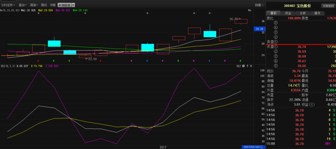The width and height of the screenshot is (336, 149).
Task: Open the 决策矩阵 button
Action: (x=328, y=6)
